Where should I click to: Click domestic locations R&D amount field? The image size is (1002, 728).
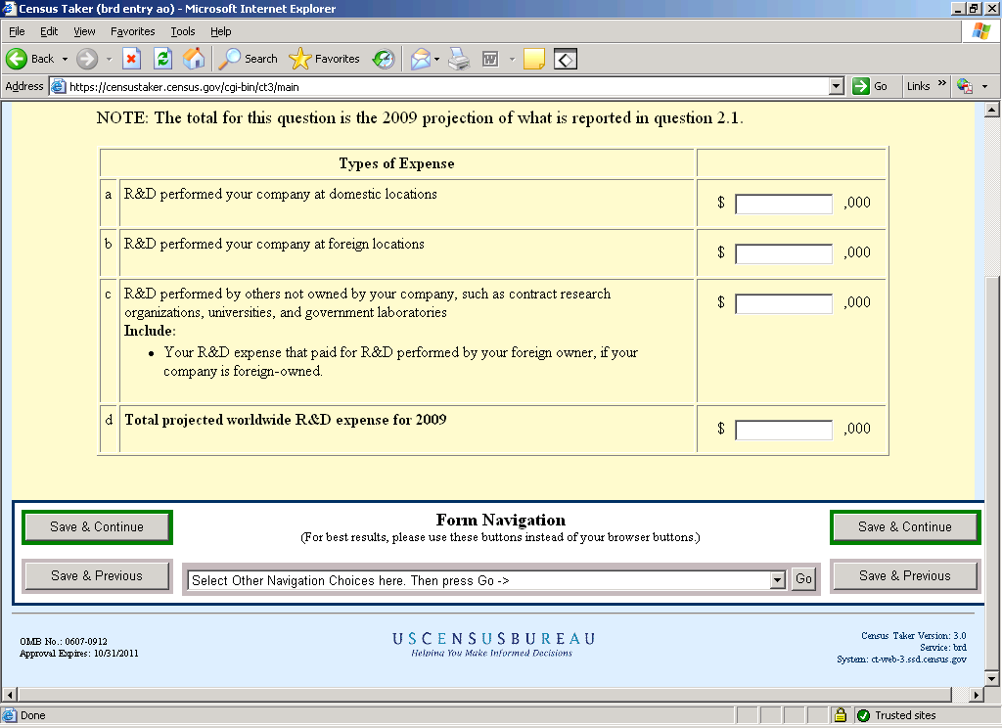click(783, 204)
